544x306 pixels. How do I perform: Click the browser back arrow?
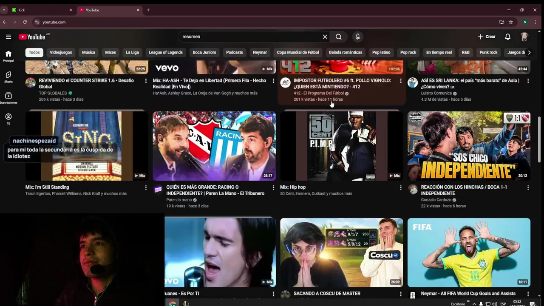(5, 22)
